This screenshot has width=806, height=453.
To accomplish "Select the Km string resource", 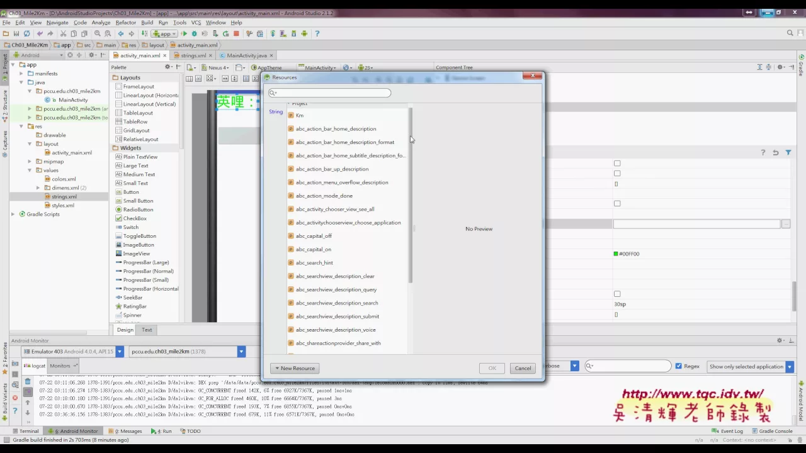I will coord(299,115).
